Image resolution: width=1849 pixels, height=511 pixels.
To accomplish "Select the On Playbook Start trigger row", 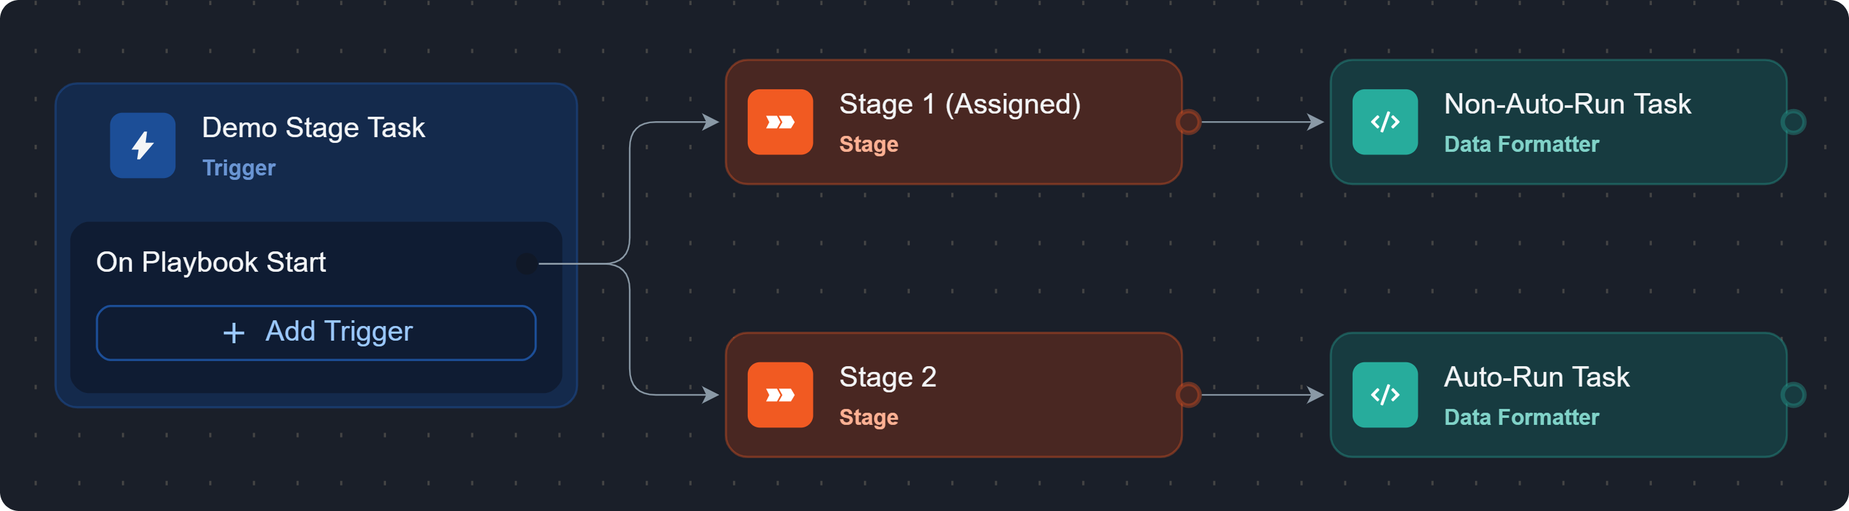I will point(211,263).
